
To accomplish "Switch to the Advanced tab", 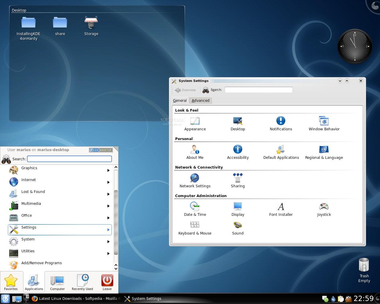I will [200, 100].
